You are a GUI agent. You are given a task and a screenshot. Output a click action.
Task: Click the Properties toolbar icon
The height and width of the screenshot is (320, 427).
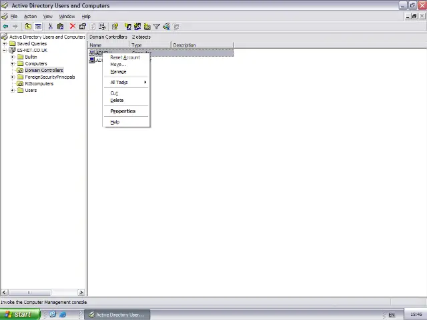tap(83, 27)
